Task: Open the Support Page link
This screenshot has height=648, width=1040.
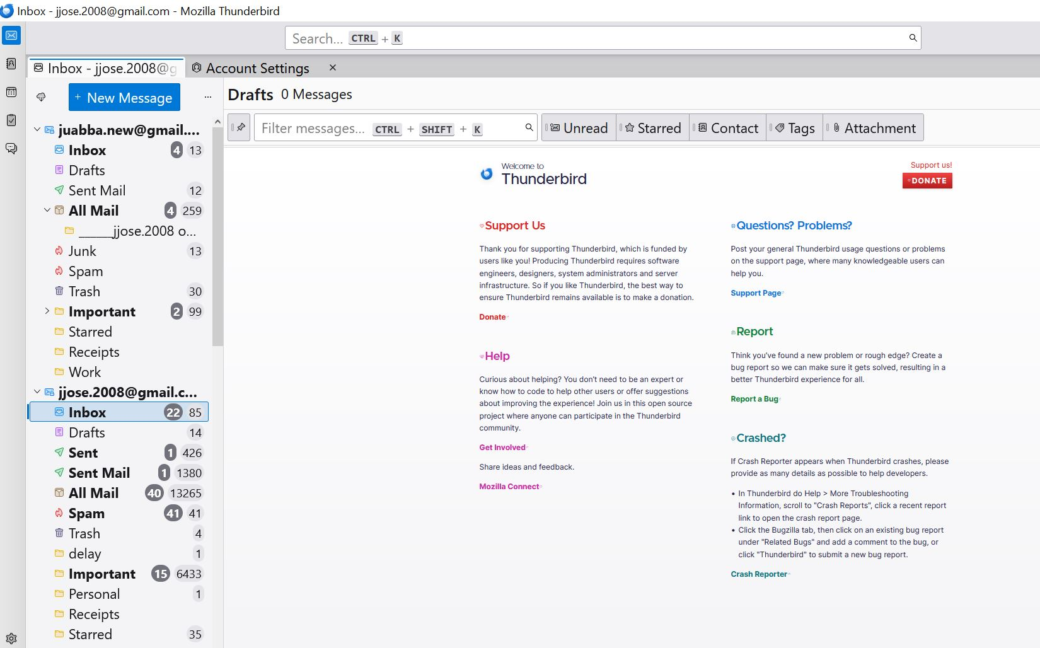Action: [x=756, y=293]
